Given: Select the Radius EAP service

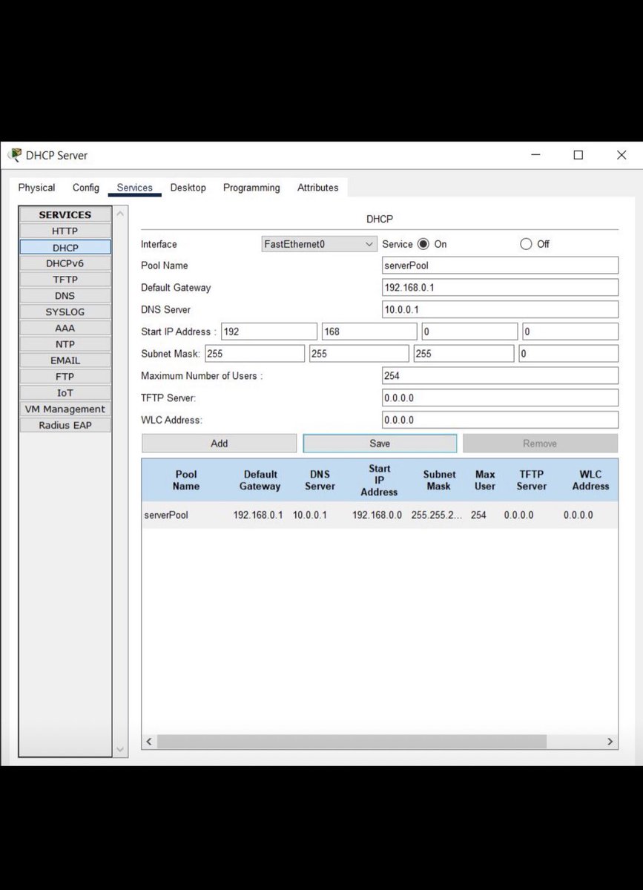Looking at the screenshot, I should point(65,425).
